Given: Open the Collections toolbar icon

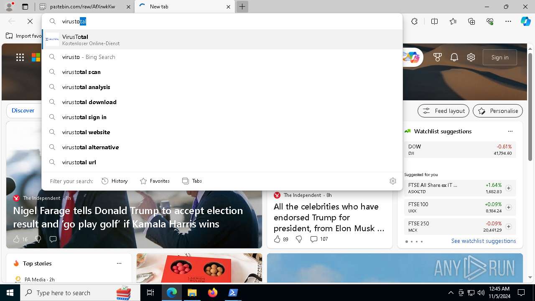Looking at the screenshot, I should coord(471,21).
